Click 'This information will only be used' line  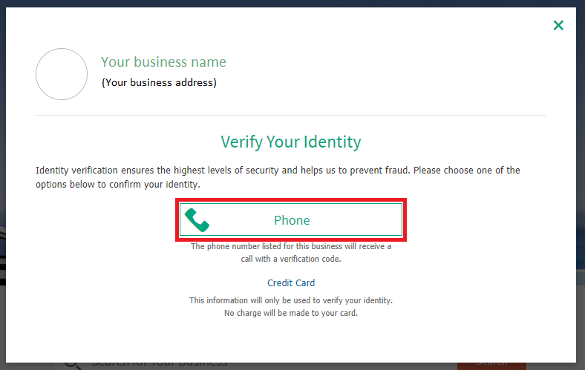291,300
